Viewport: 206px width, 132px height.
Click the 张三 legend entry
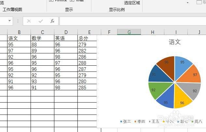point(126,121)
